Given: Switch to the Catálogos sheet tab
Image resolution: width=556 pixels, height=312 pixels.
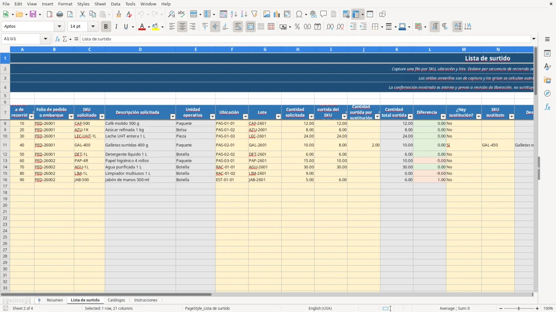Looking at the screenshot, I should pos(116,300).
